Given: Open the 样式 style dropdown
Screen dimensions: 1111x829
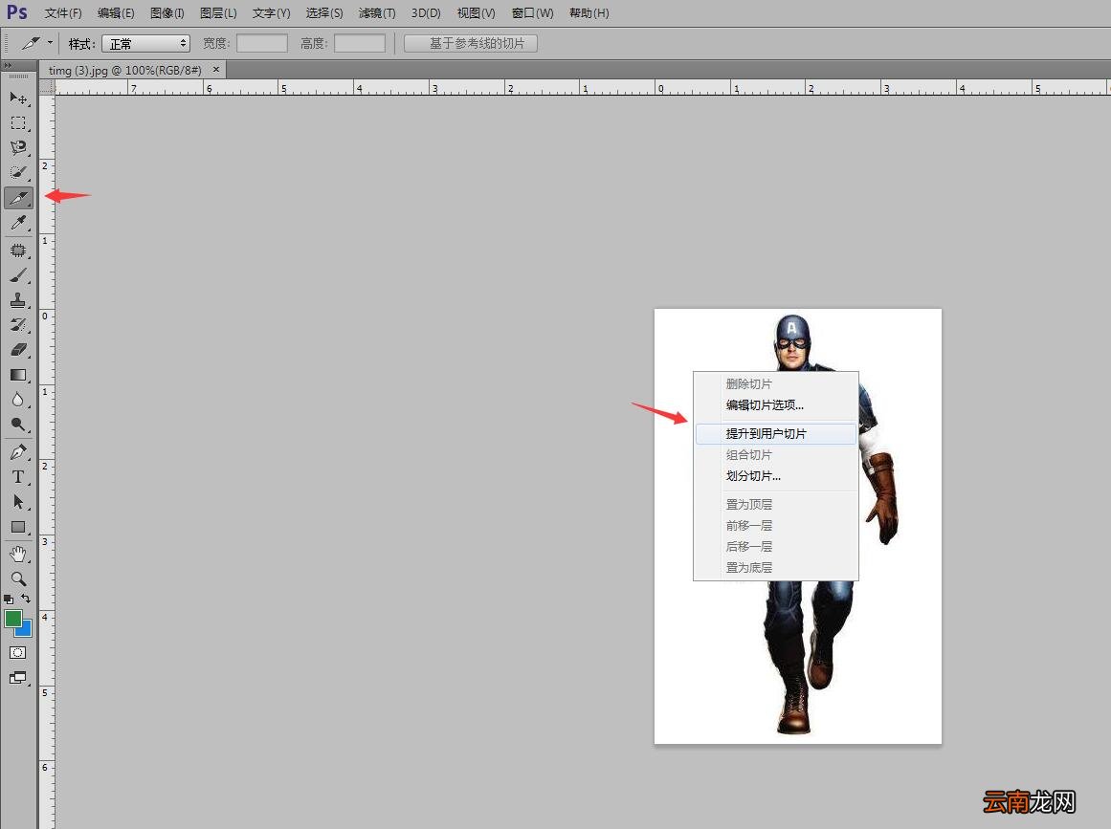Looking at the screenshot, I should click(146, 44).
